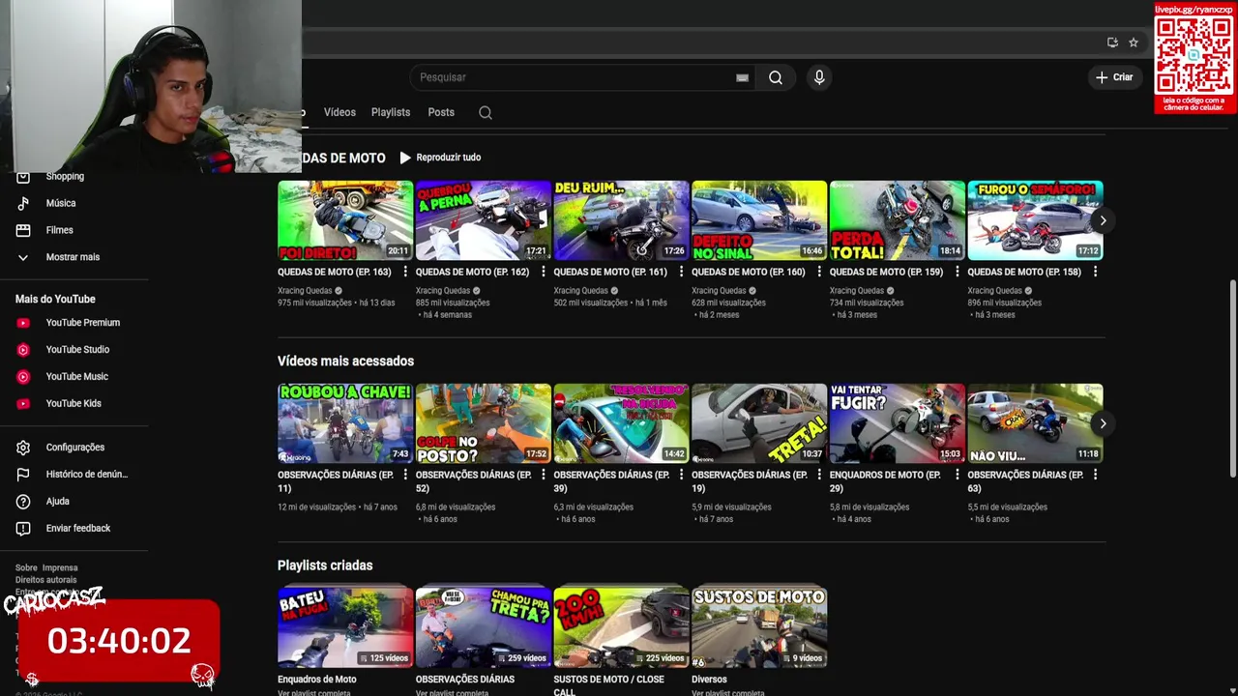
Task: Activate voice search microphone icon
Action: coord(819,77)
